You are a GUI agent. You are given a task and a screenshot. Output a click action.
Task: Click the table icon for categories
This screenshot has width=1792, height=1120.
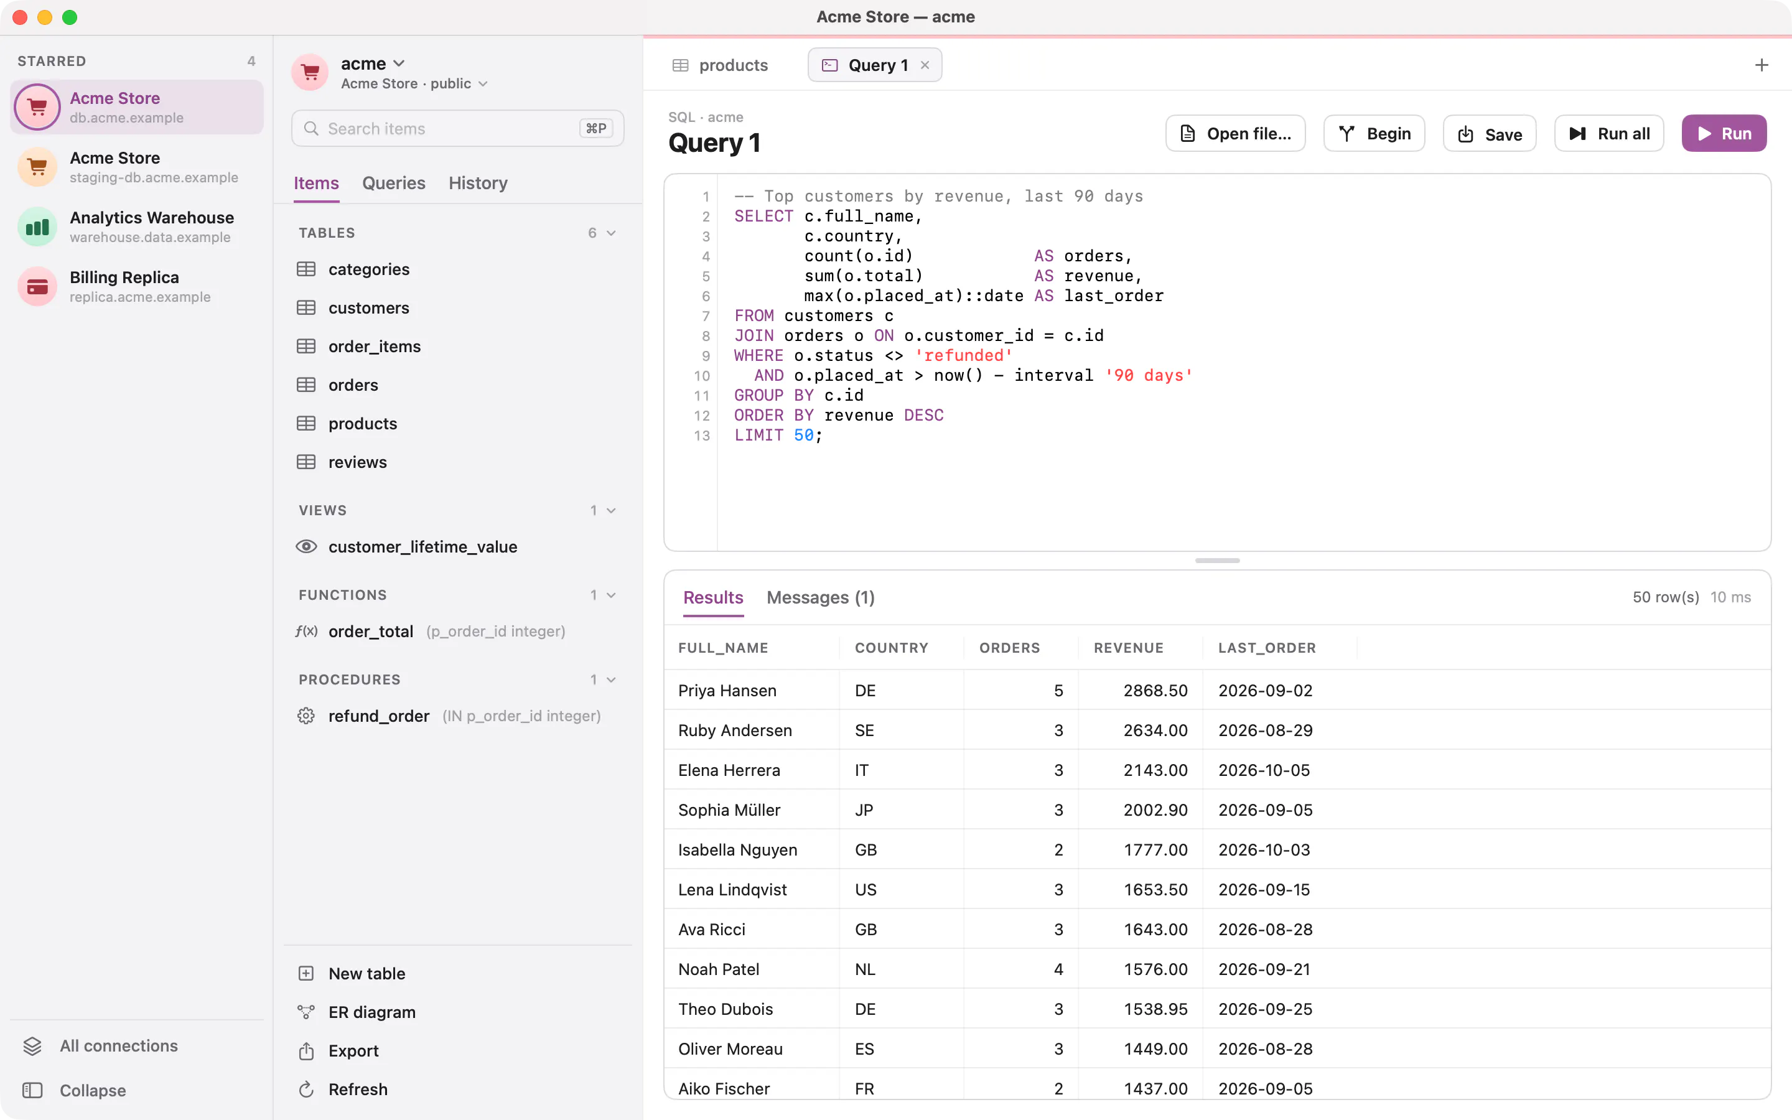pos(306,269)
